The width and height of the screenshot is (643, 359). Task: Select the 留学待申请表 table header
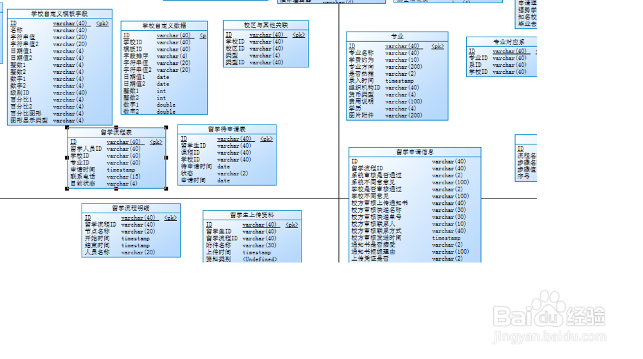click(x=227, y=129)
